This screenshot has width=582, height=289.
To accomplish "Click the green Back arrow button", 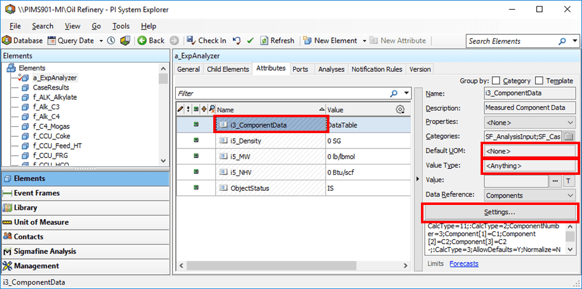I will pos(151,40).
